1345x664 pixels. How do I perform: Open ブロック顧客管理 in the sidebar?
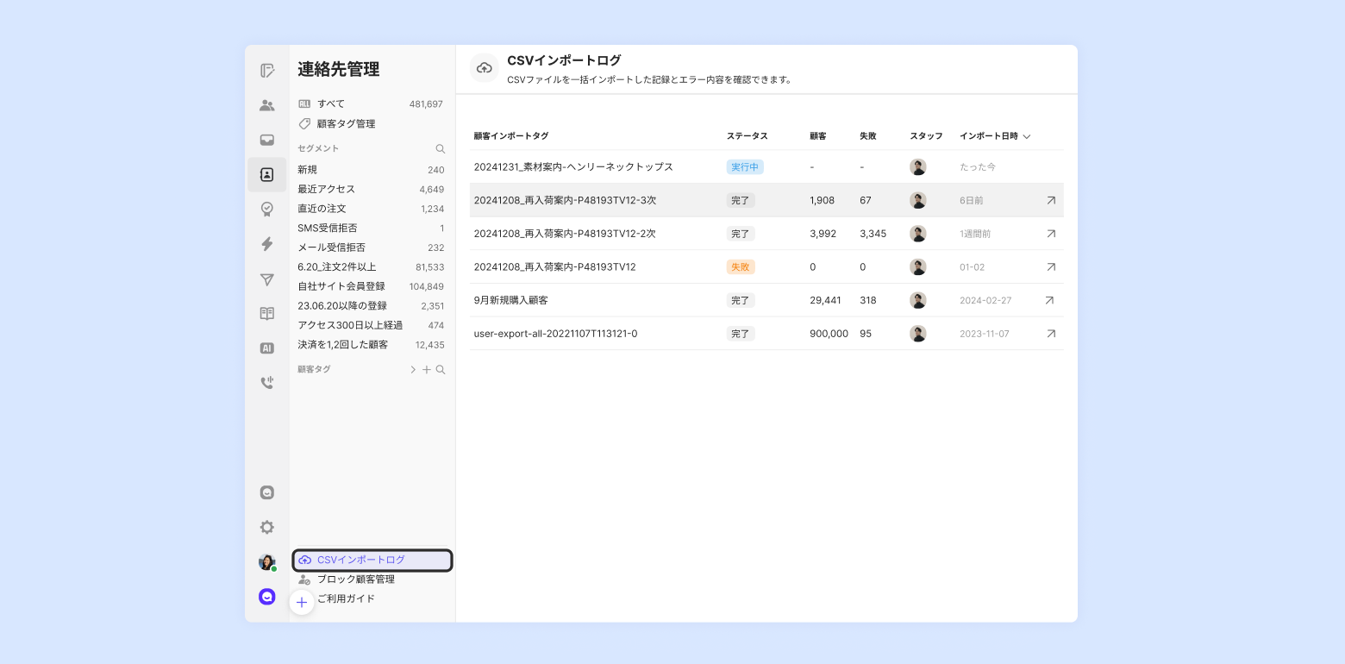coord(355,579)
